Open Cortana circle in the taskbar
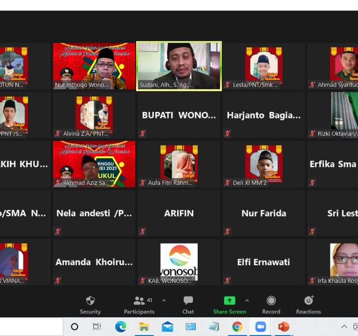 [x=75, y=327]
